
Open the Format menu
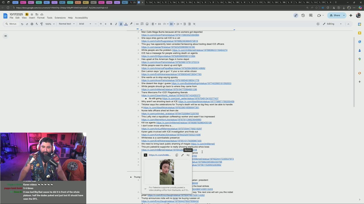click(41, 18)
